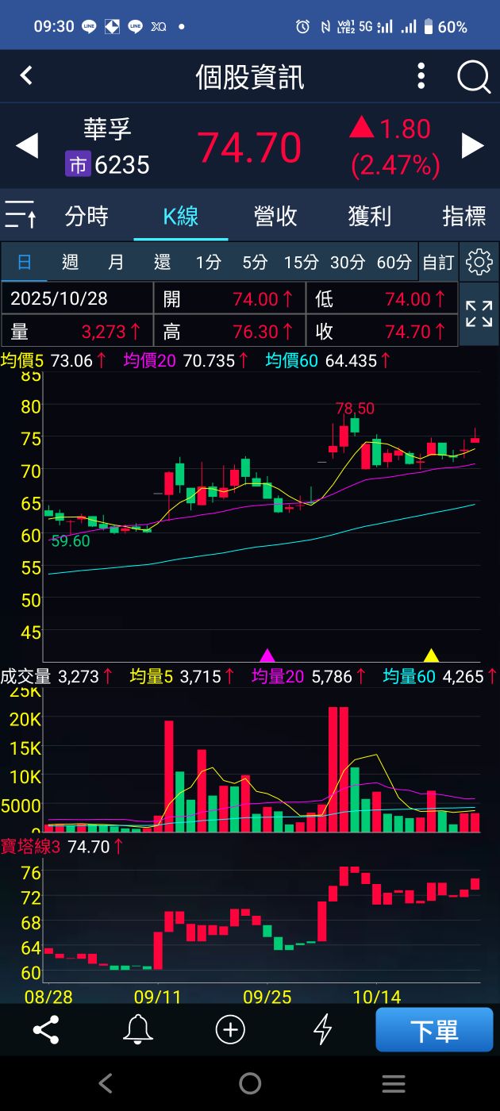
Task: Tap the yellow triangle chart marker
Action: [x=431, y=655]
